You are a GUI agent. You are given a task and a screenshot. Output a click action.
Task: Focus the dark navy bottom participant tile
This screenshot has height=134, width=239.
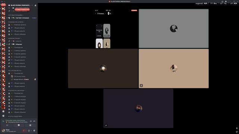click(x=138, y=108)
